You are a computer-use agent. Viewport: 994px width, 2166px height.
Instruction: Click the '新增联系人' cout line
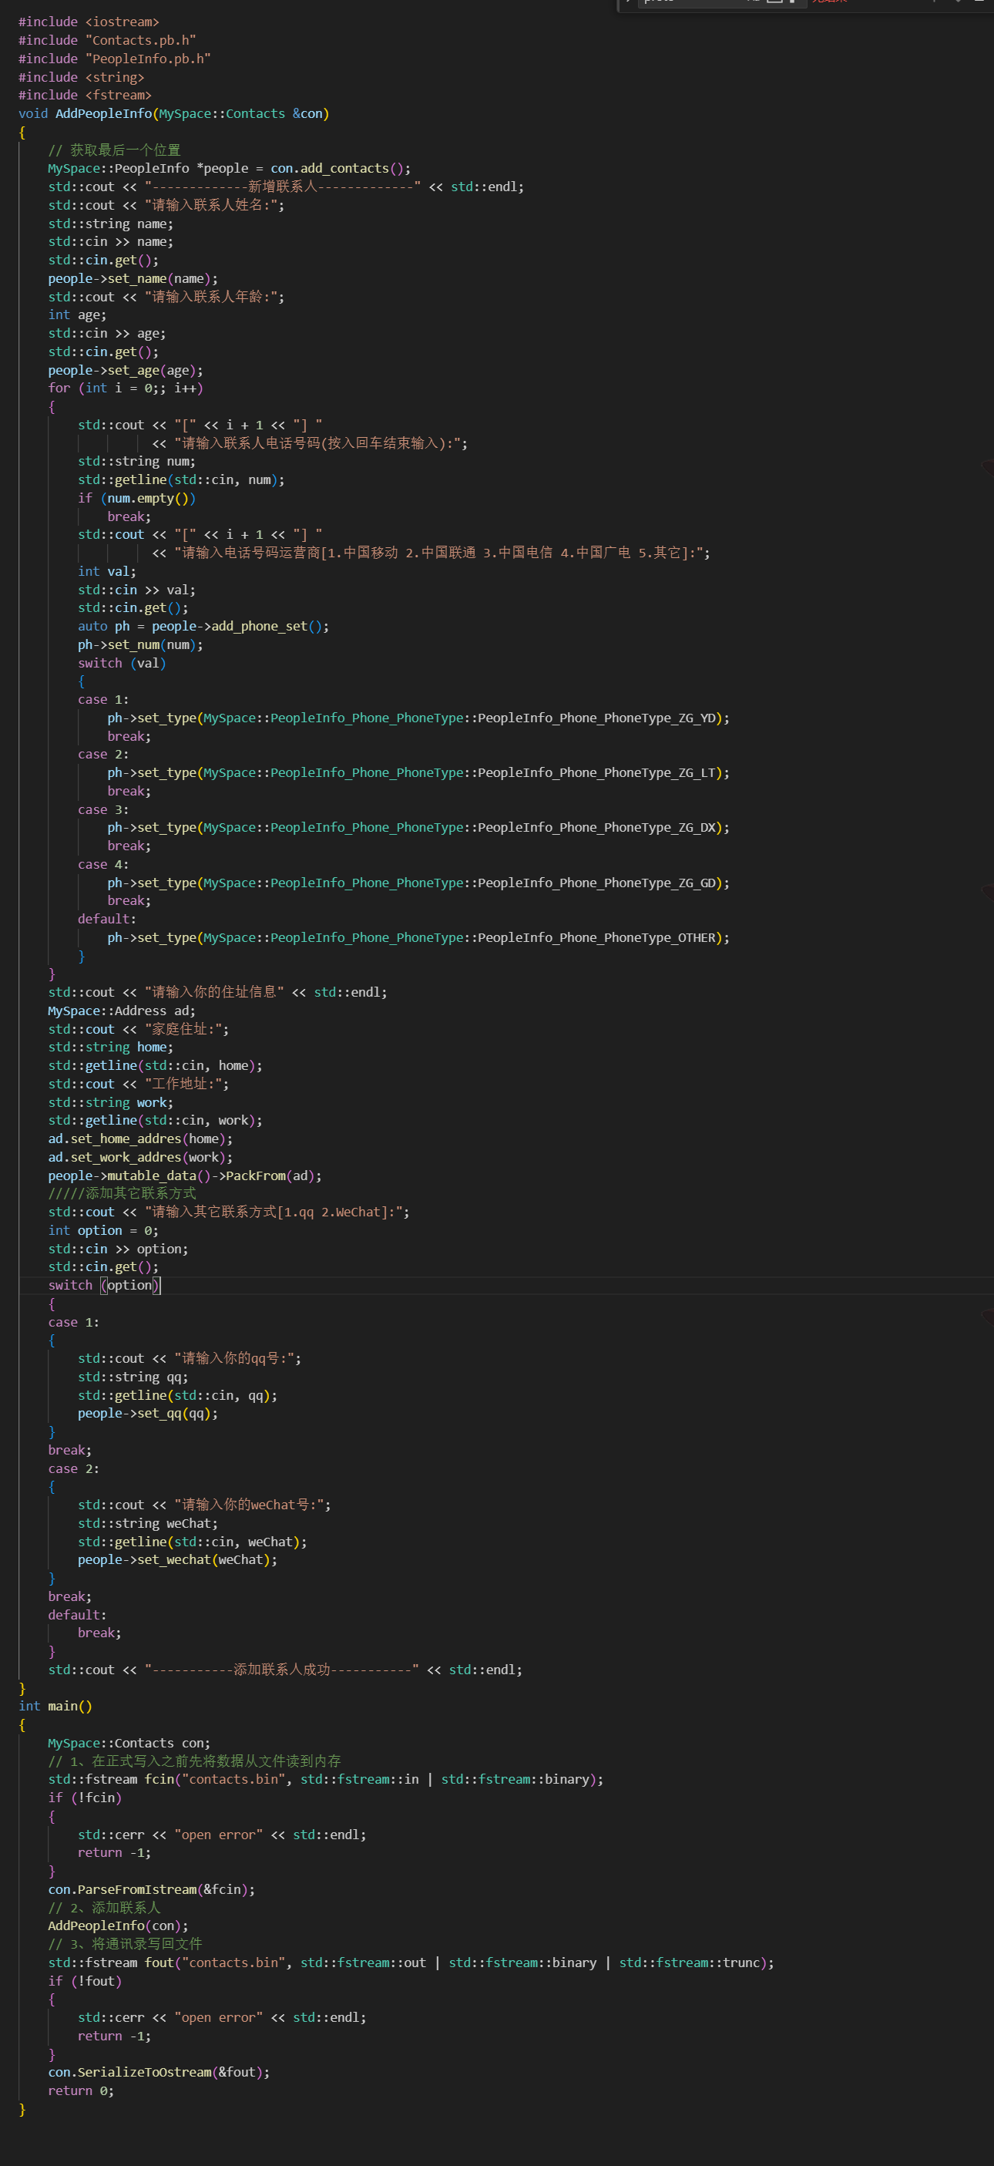(286, 187)
